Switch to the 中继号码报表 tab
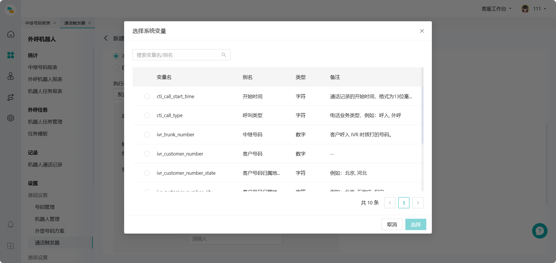The image size is (556, 263). point(38,23)
